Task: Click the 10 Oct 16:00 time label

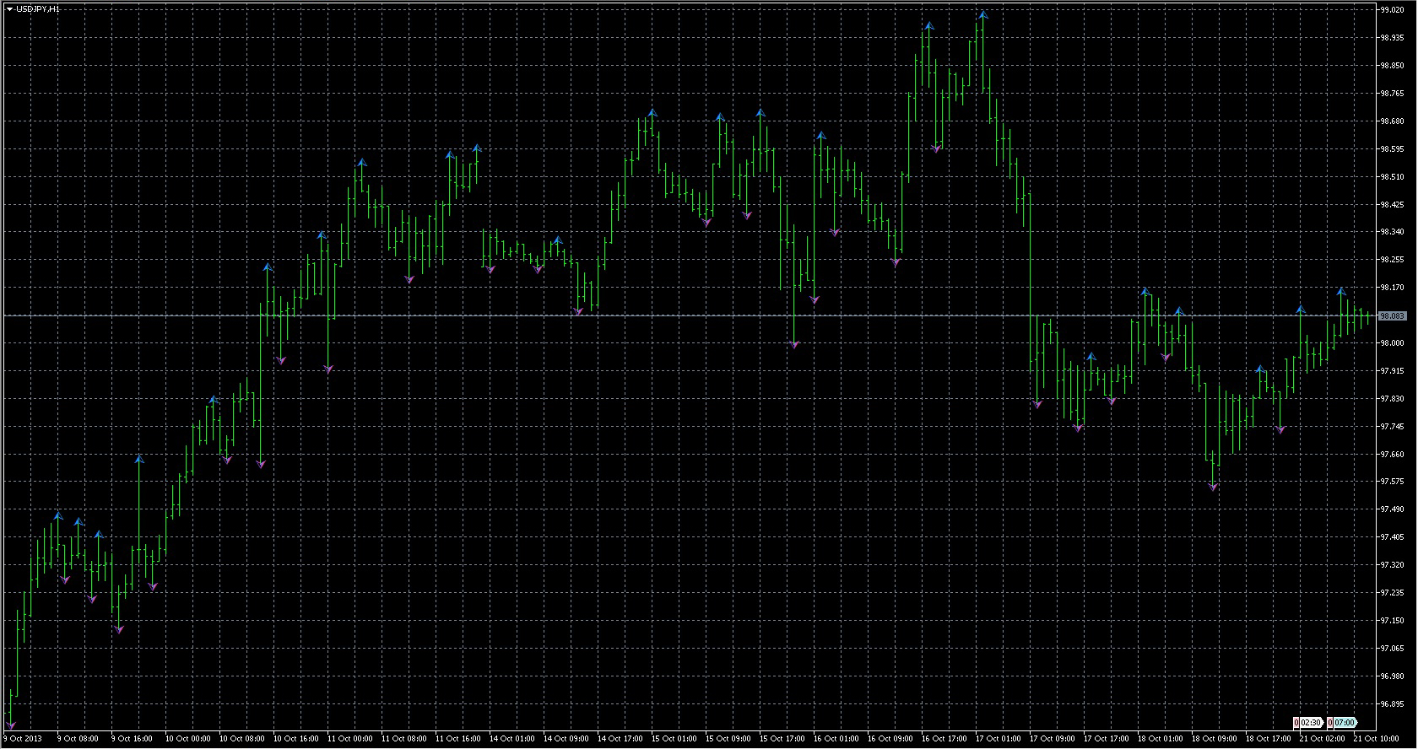Action: click(295, 739)
